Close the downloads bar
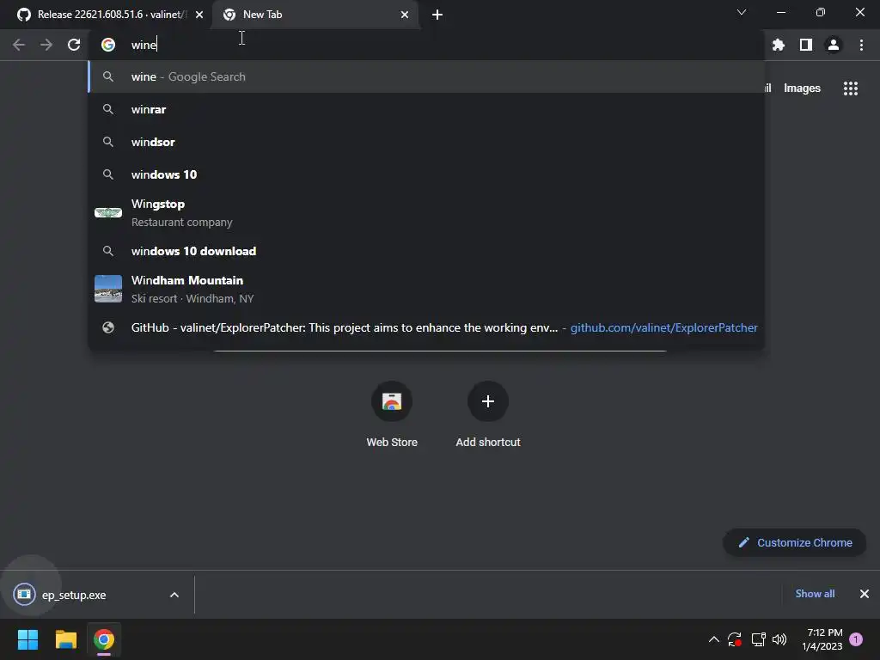This screenshot has height=660, width=880. coord(865,594)
